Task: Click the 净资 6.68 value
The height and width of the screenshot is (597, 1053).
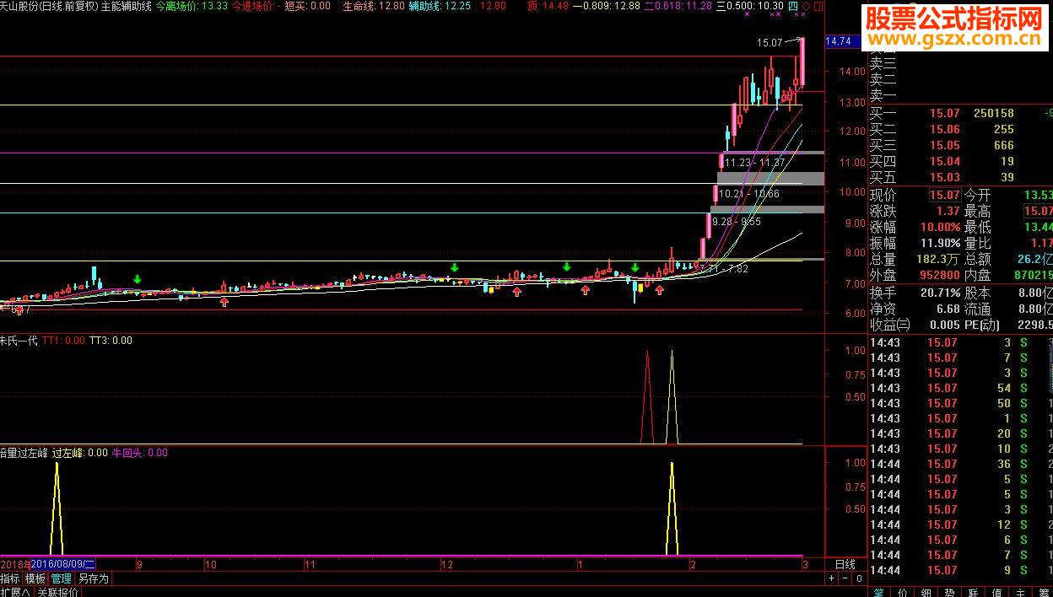Action: [948, 309]
